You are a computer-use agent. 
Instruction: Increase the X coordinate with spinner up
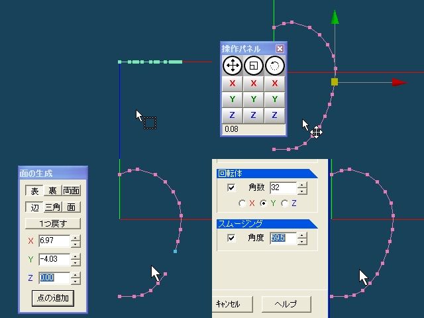(76, 238)
